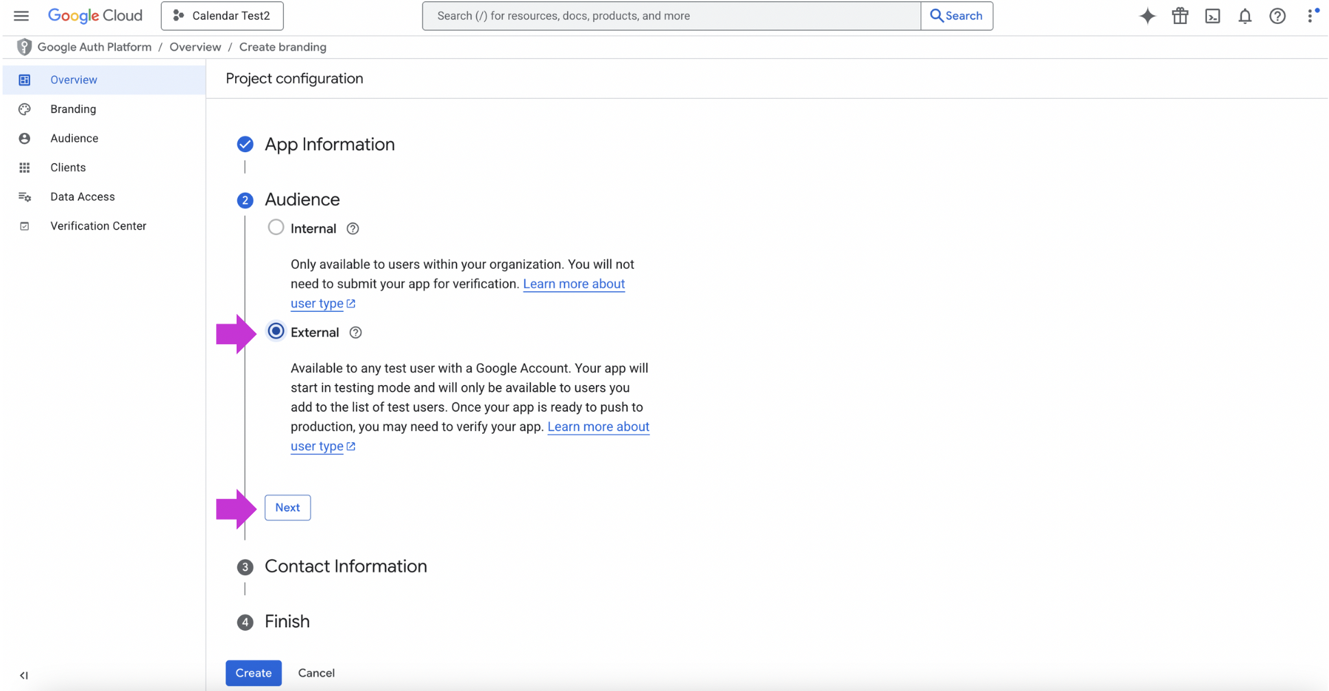This screenshot has width=1329, height=691.
Task: Show help tooltip for Internal user type
Action: pos(352,229)
